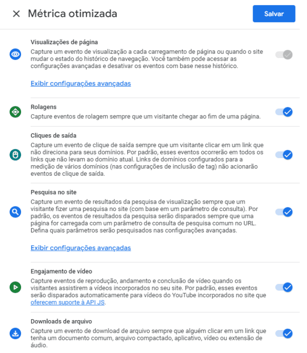Click the Métrica otimizada panel title

pyautogui.click(x=72, y=14)
